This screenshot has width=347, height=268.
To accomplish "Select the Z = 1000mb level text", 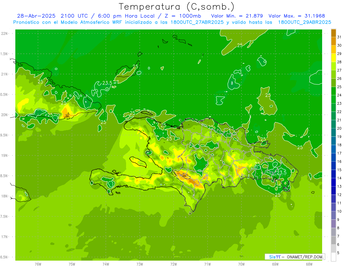I will 182,16.
